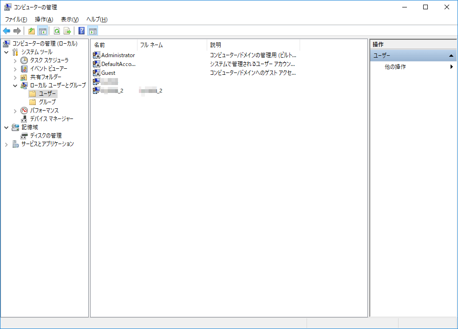
Task: Open the 表示(V) menu
Action: 70,19
